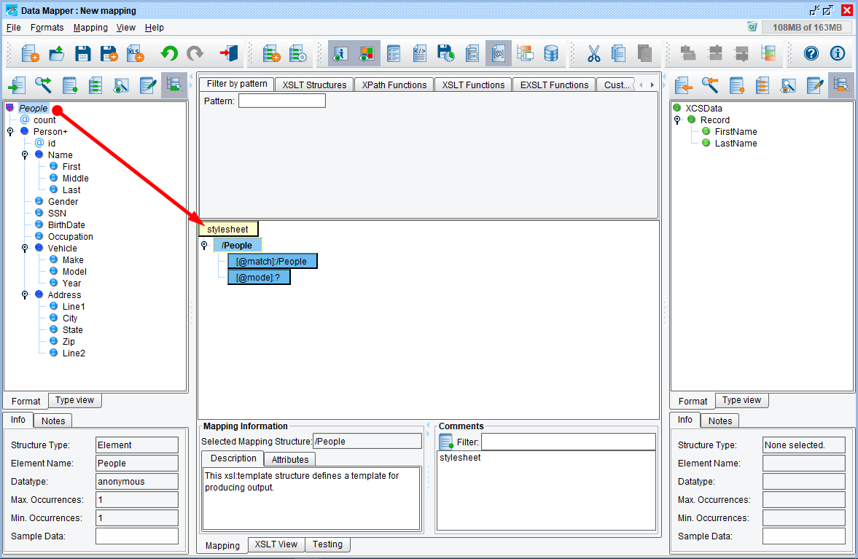Toggle the color squares view button
This screenshot has width=858, height=559.
pos(367,54)
